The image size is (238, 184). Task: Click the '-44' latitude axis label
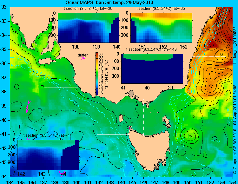(4, 177)
